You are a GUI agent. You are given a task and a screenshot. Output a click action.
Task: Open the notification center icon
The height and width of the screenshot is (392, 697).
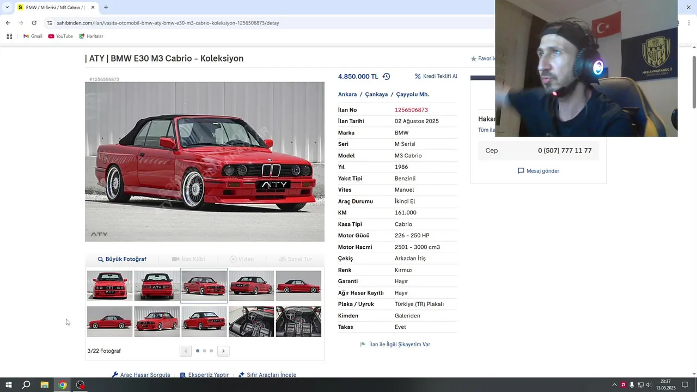pos(685,385)
